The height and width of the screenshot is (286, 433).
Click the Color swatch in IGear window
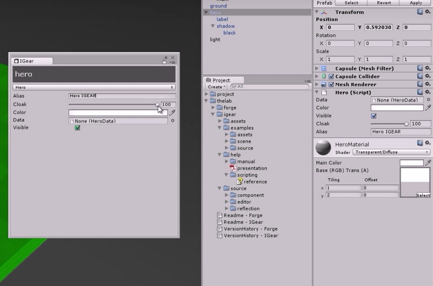pyautogui.click(x=118, y=112)
